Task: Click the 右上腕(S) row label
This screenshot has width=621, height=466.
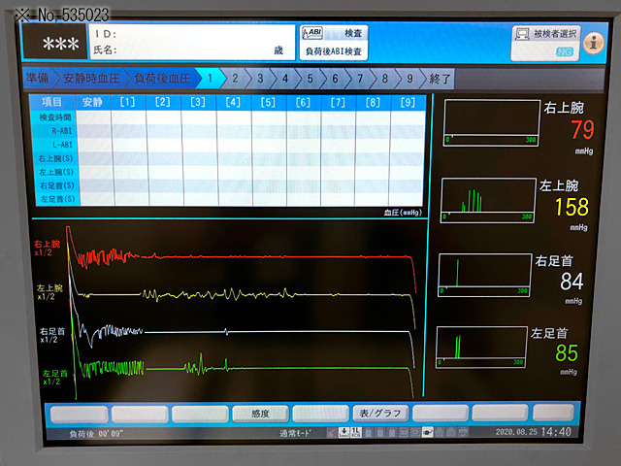Action: pyautogui.click(x=55, y=158)
